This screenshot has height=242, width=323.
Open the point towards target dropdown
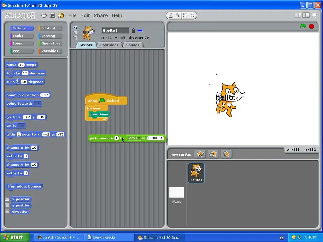click(x=38, y=103)
